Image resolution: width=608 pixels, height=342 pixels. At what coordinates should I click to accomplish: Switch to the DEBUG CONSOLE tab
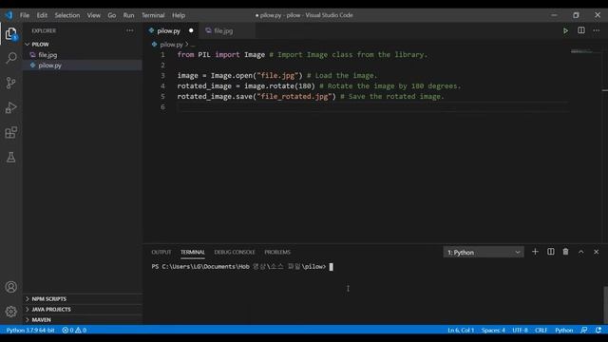click(235, 252)
